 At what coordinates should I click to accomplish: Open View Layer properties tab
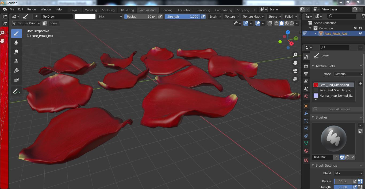306,81
